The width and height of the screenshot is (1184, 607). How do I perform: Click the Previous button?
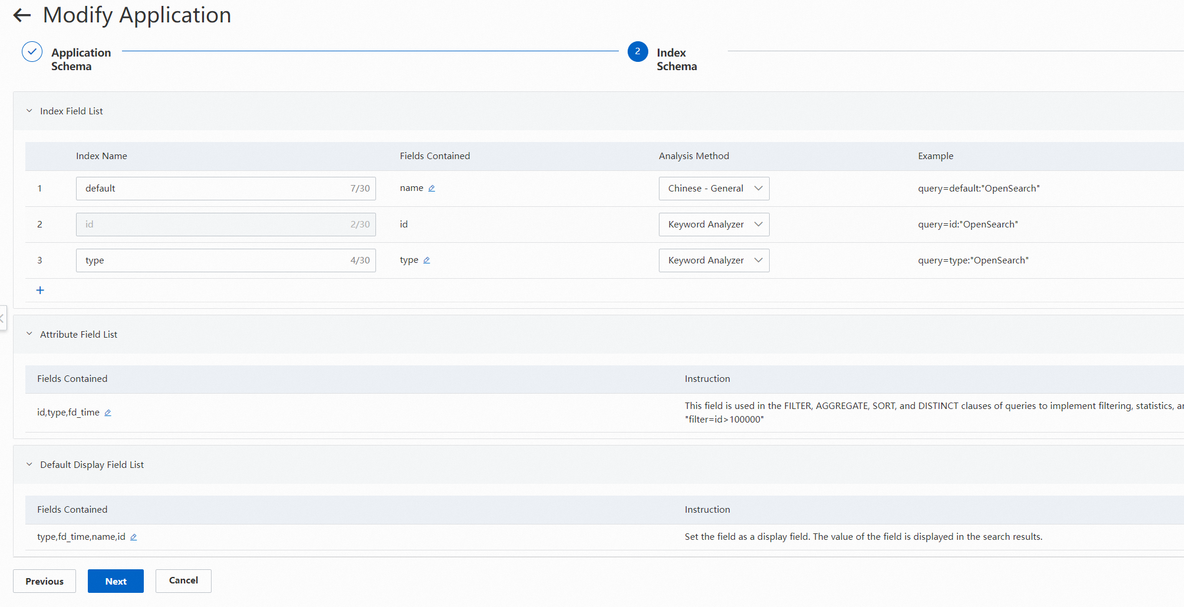pyautogui.click(x=44, y=581)
